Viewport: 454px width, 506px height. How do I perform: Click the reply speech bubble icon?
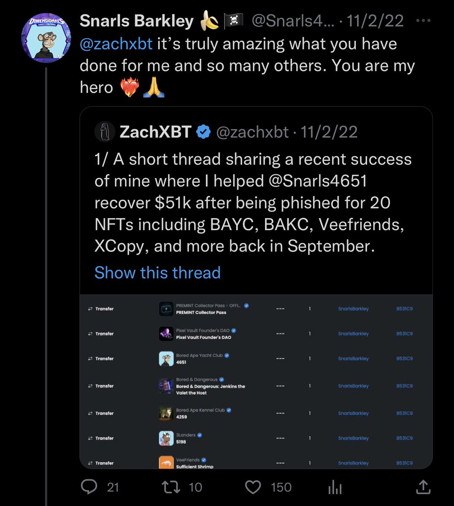pyautogui.click(x=89, y=487)
